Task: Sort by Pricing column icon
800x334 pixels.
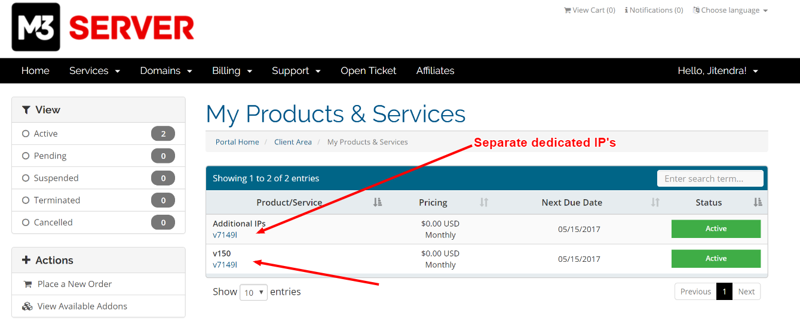Action: pyautogui.click(x=484, y=202)
